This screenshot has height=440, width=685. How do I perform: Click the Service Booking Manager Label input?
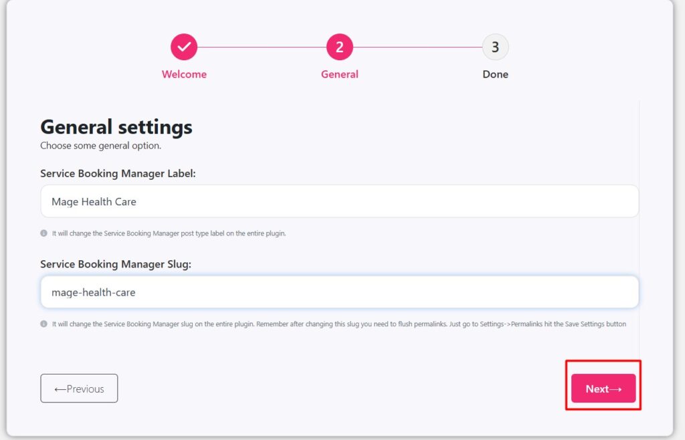point(340,201)
